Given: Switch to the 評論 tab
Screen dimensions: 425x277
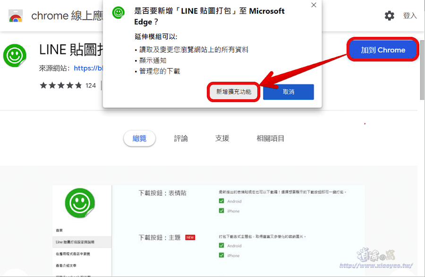Looking at the screenshot, I should [x=181, y=138].
